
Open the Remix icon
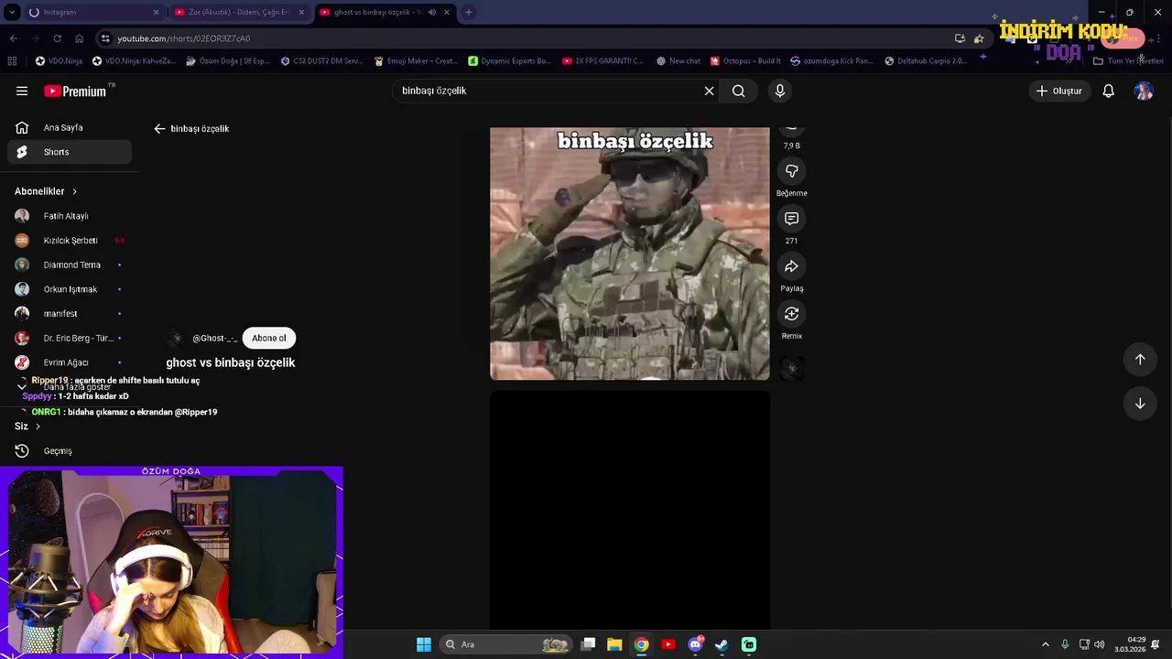click(792, 314)
